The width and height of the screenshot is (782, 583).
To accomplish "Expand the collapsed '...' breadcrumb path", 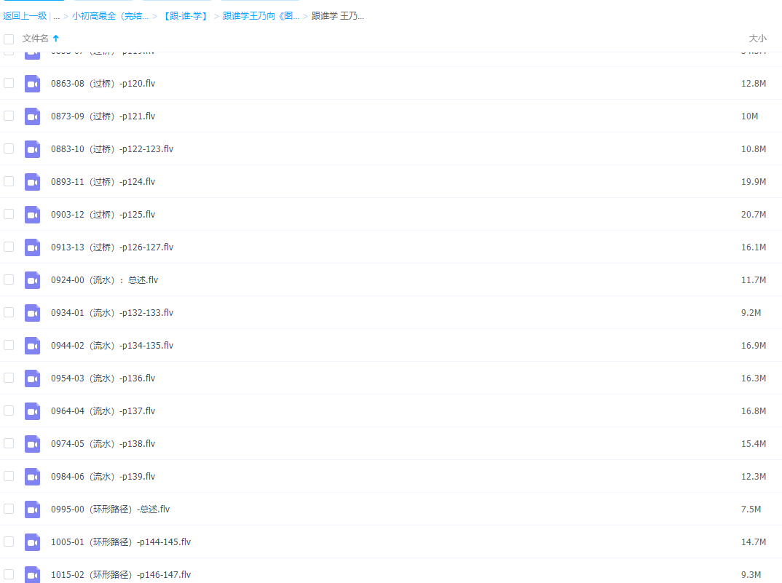I will (x=56, y=16).
